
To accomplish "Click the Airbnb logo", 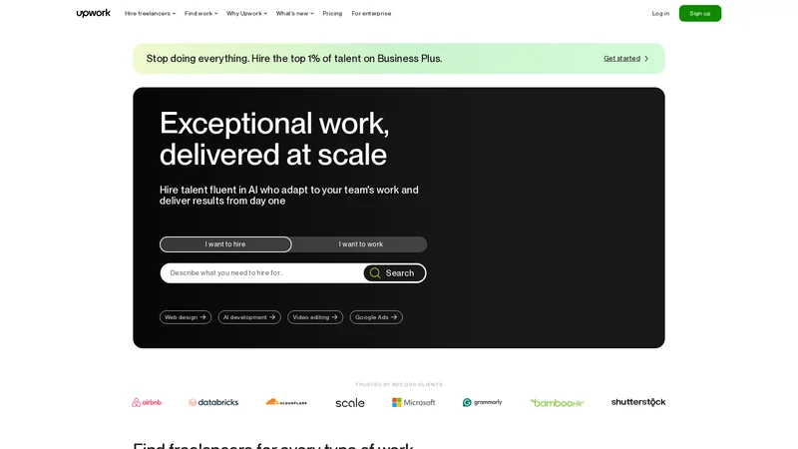I will 147,402.
